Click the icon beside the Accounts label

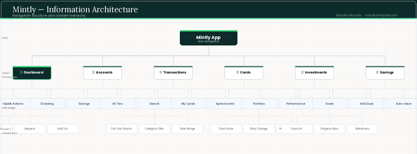pyautogui.click(x=93, y=72)
